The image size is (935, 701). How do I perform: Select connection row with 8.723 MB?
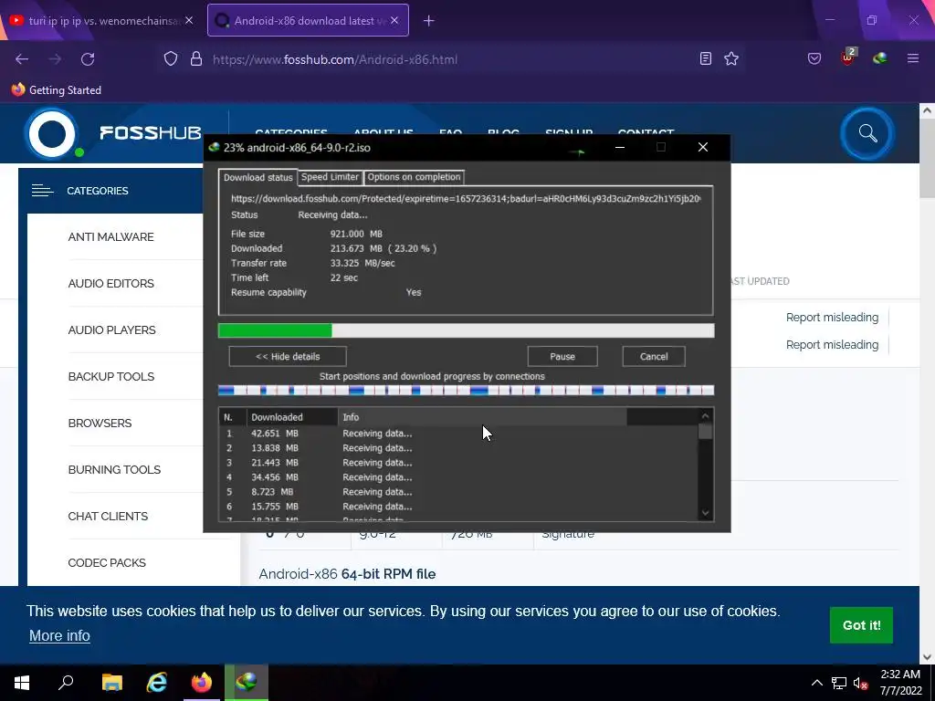458,492
